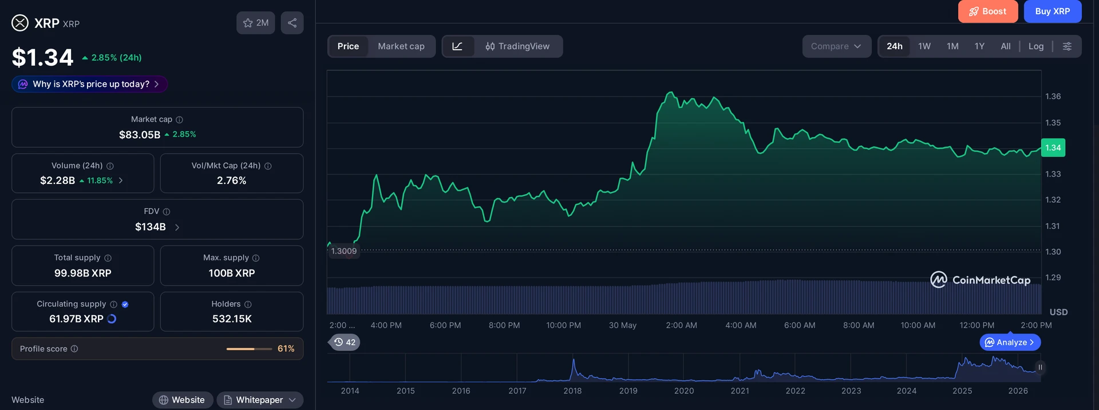Image resolution: width=1099 pixels, height=410 pixels.
Task: Open the Compare dropdown
Action: (836, 46)
